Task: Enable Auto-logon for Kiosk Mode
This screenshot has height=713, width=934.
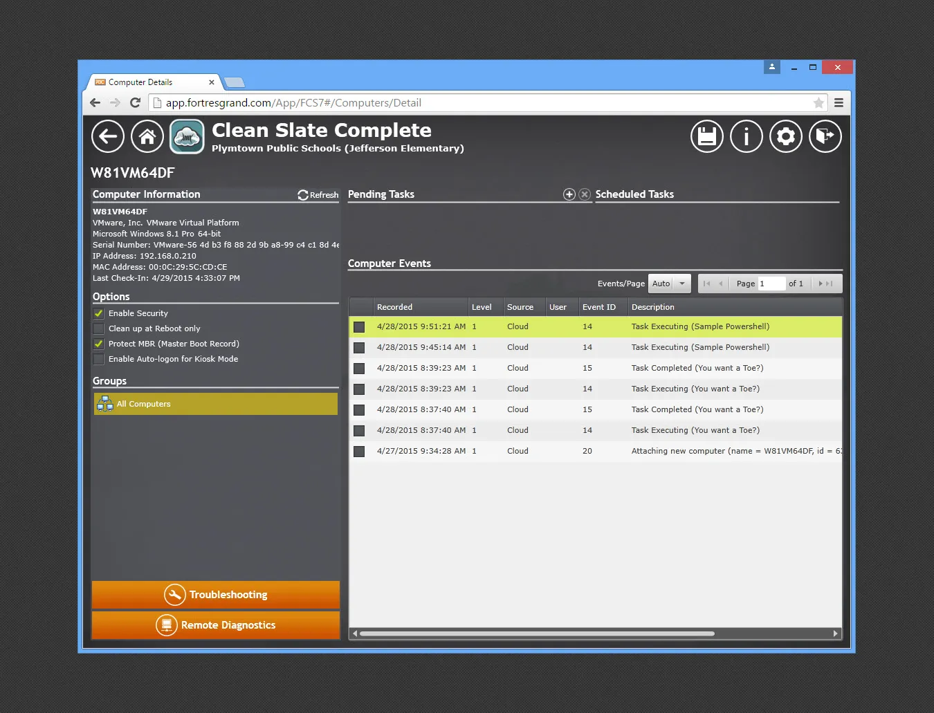Action: pyautogui.click(x=99, y=359)
